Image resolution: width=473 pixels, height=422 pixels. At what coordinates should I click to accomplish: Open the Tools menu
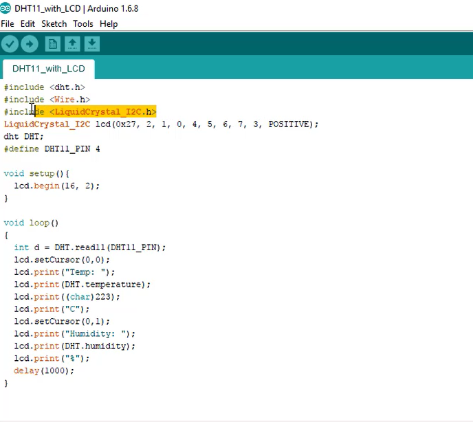pyautogui.click(x=83, y=23)
